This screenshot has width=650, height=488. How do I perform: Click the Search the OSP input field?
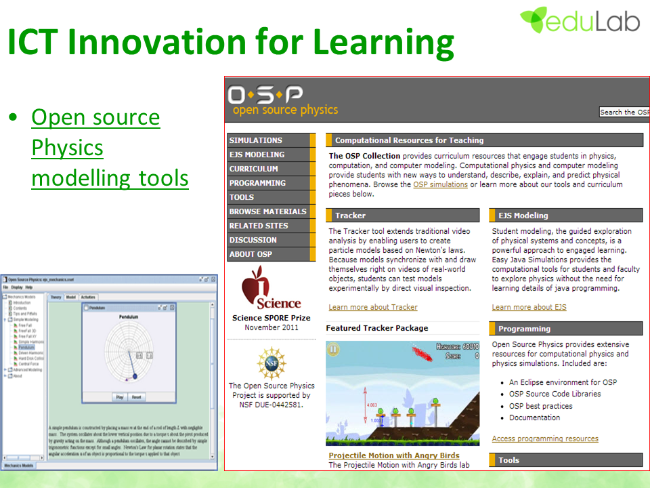(624, 112)
